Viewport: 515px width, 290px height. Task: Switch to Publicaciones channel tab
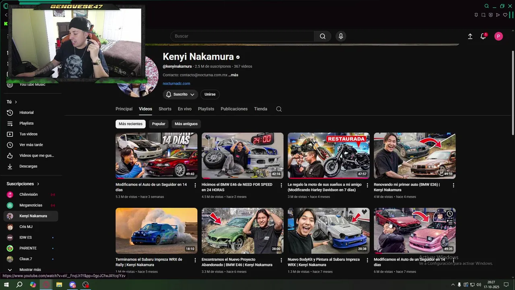click(234, 109)
